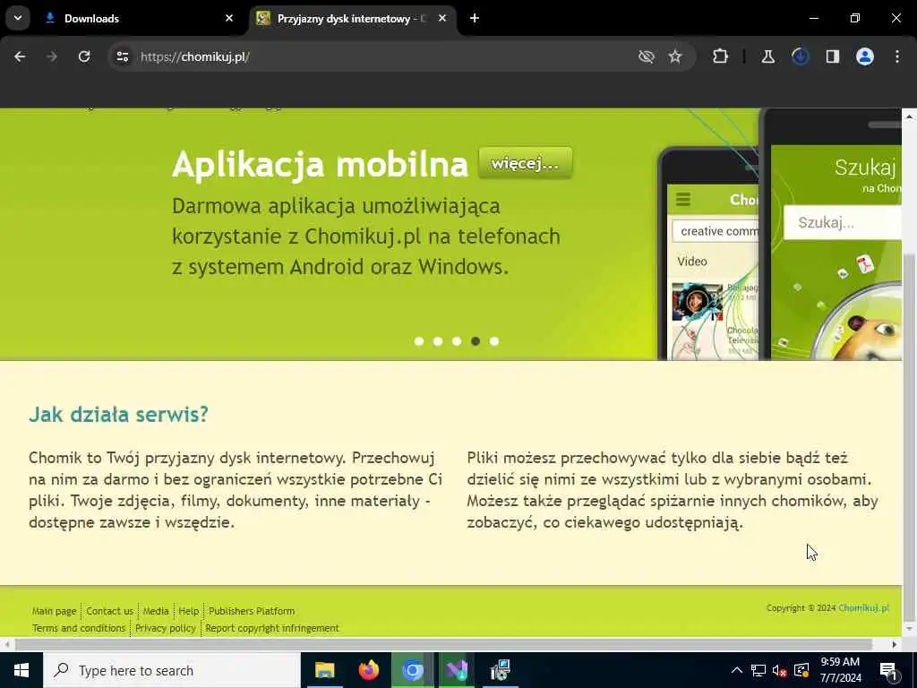Screen dimensions: 917x688
Task: Open File Explorer from the taskbar
Action: [324, 670]
